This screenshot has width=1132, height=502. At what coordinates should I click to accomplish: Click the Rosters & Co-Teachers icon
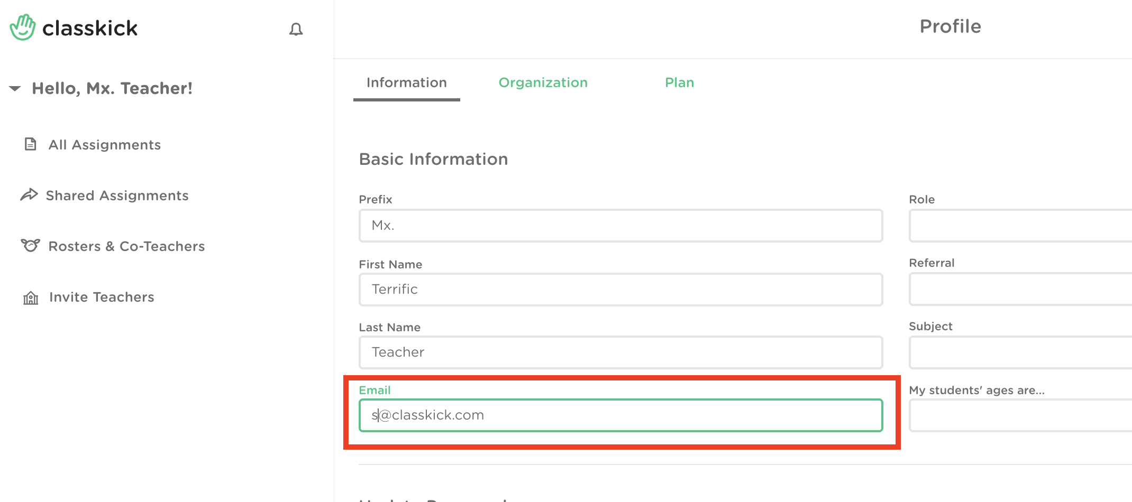[x=30, y=246]
